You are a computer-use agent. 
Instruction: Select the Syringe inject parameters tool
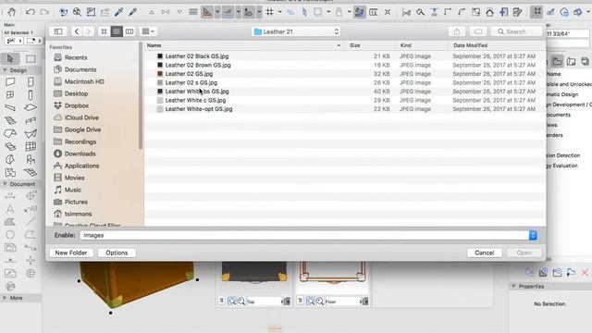tap(132, 12)
